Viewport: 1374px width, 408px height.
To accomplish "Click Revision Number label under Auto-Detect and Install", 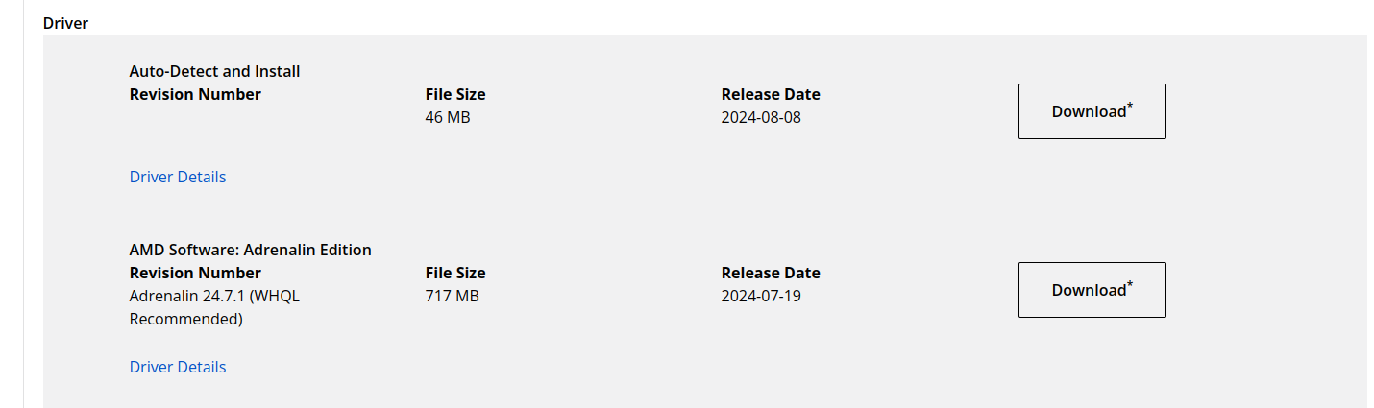I will click(195, 94).
